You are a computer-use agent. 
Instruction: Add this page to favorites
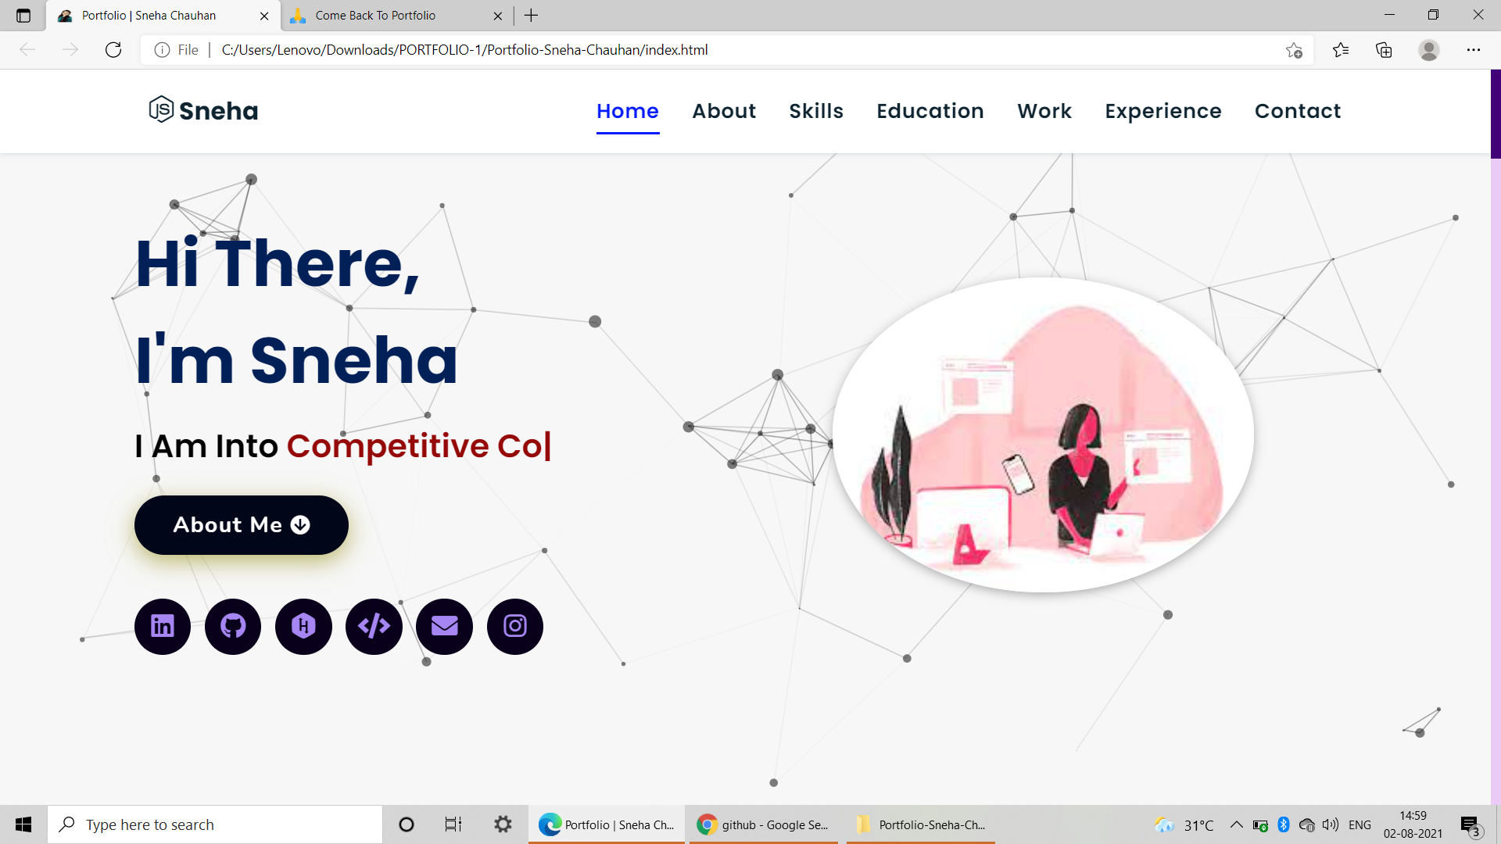tap(1294, 50)
